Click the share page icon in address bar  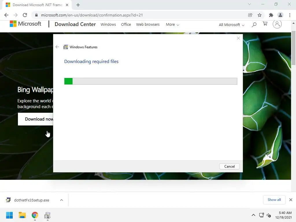tap(250, 15)
